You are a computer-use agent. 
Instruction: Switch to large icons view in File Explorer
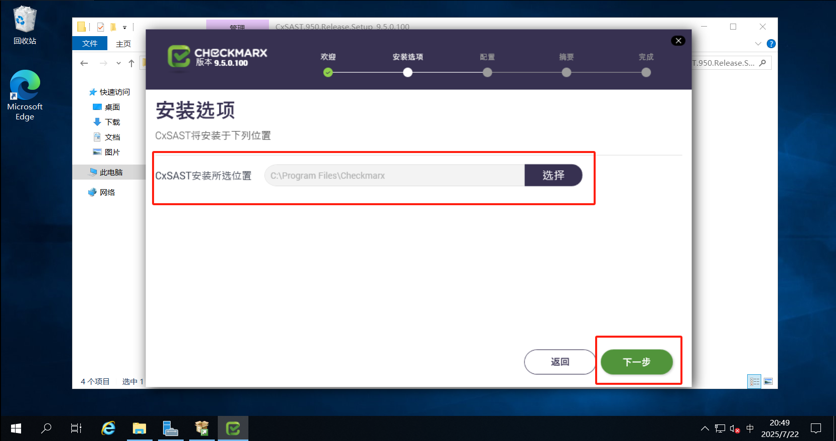coord(768,382)
